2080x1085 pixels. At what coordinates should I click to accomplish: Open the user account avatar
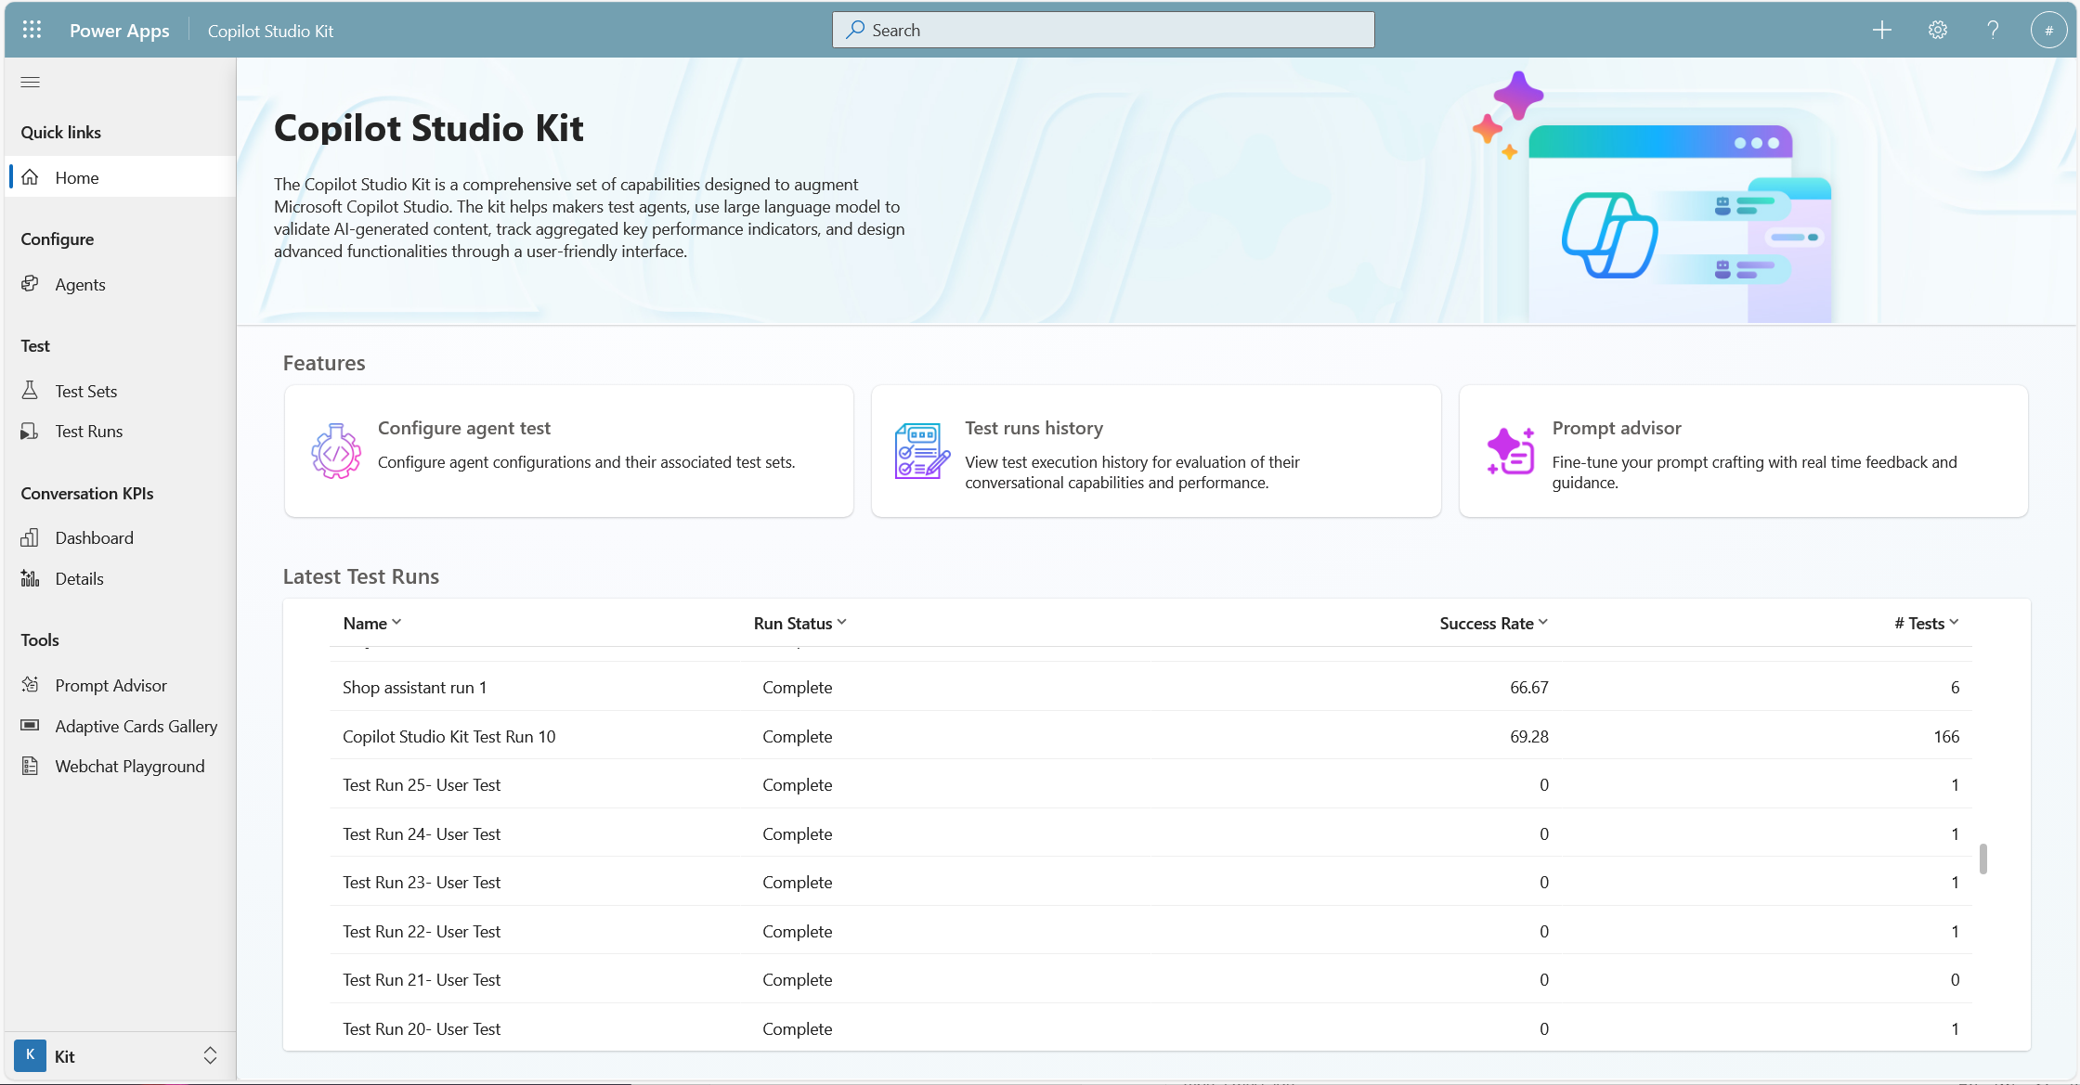pyautogui.click(x=2047, y=30)
